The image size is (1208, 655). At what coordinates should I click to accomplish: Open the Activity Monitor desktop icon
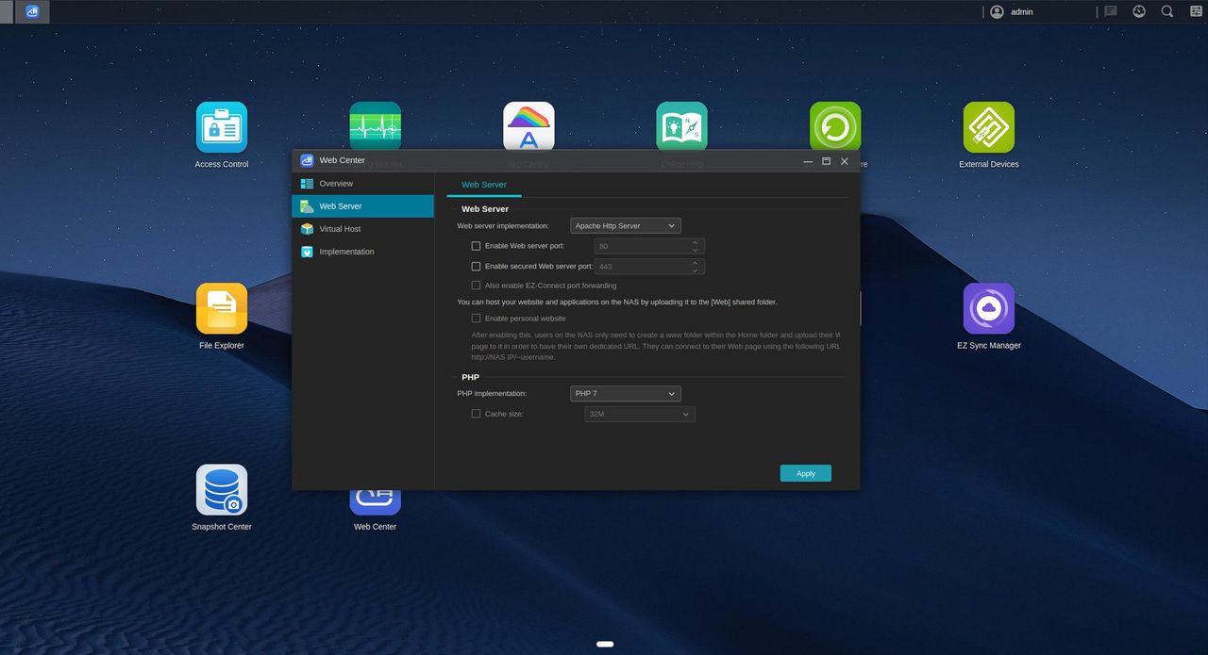[376, 125]
